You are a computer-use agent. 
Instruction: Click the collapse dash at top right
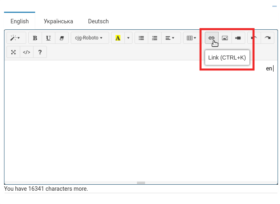coord(274,6)
